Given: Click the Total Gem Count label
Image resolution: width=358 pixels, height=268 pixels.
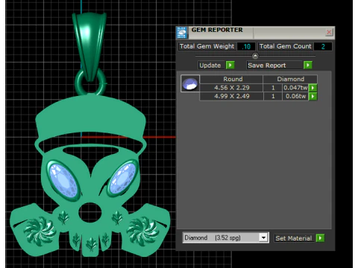Looking at the screenshot, I should [285, 46].
